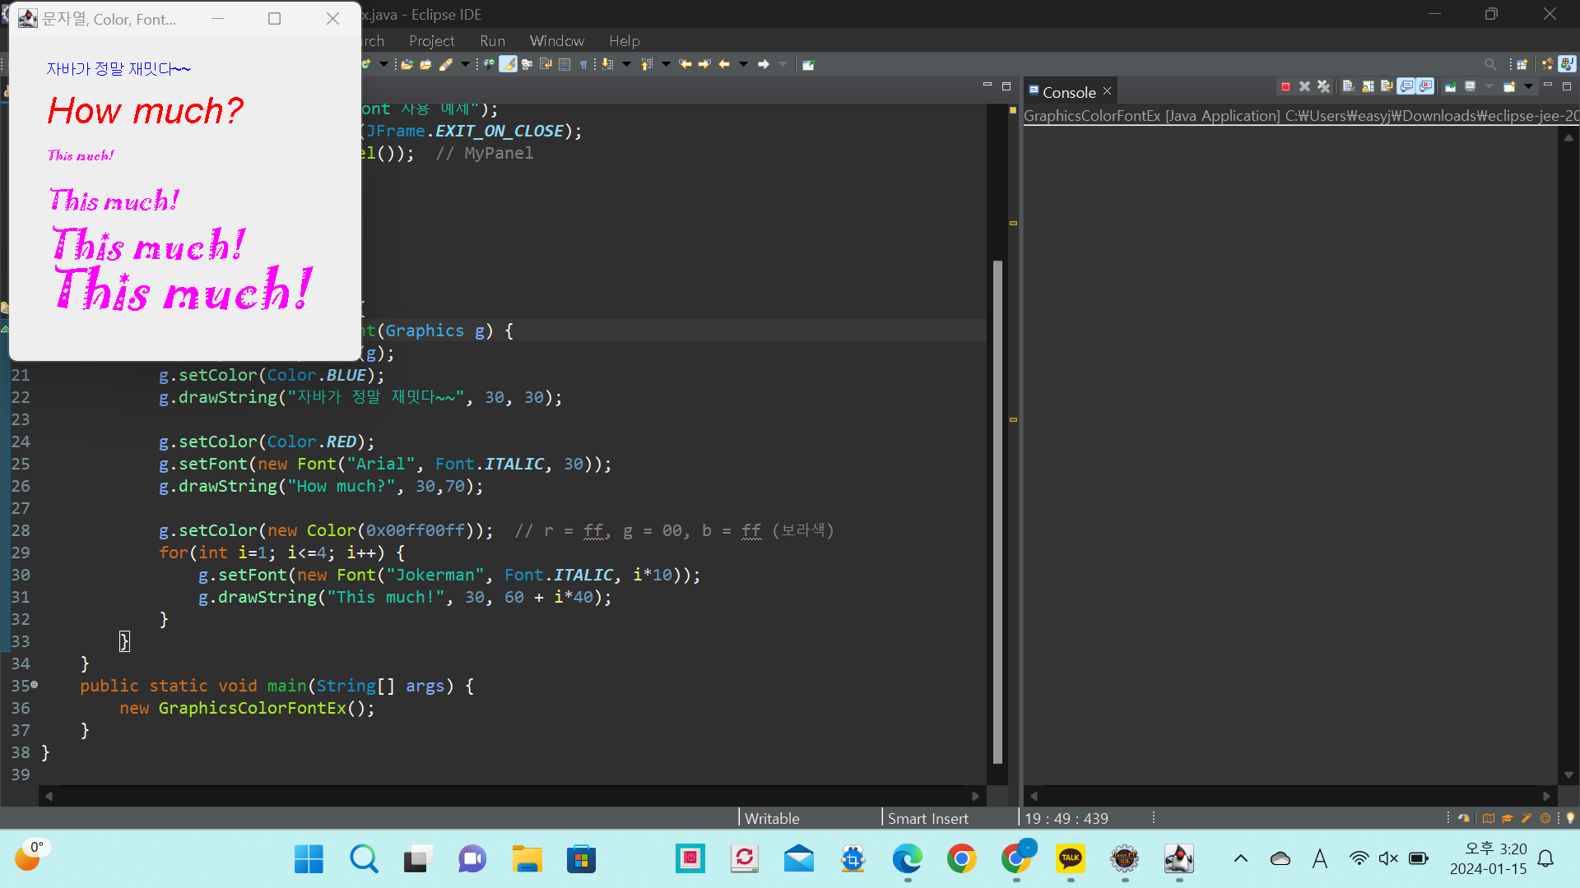Select the Console tab
The height and width of the screenshot is (888, 1580).
pos(1068,92)
